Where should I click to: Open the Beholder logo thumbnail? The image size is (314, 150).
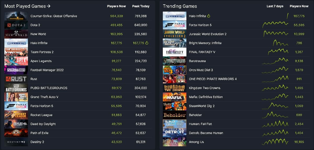pyautogui.click(x=175, y=115)
